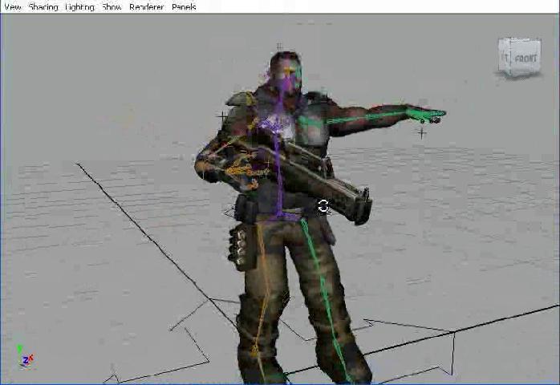Click the FRONT face of the ViewCube
The height and width of the screenshot is (385, 560).
[x=526, y=58]
